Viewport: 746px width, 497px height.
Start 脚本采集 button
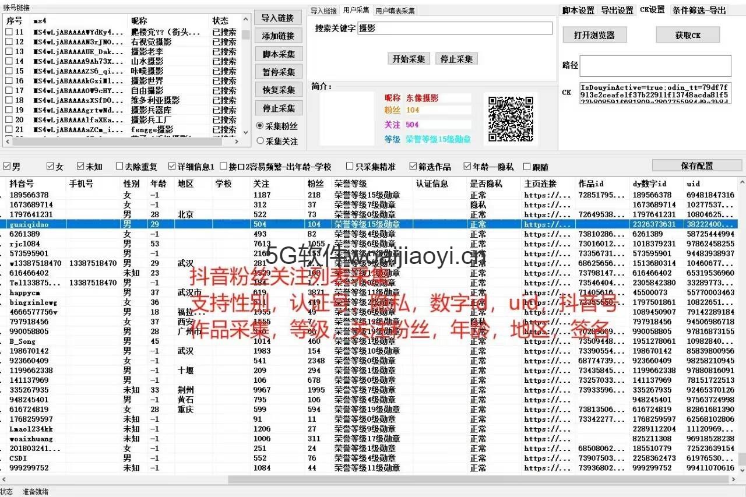point(279,54)
